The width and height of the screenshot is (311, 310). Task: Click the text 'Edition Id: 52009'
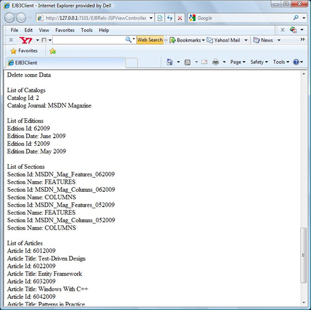(29, 144)
